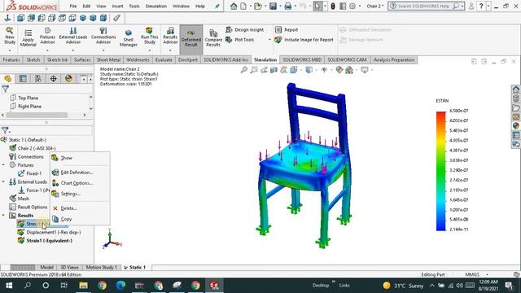This screenshot has height=293, width=521.
Task: Collapse the External Loads node
Action: point(3,181)
